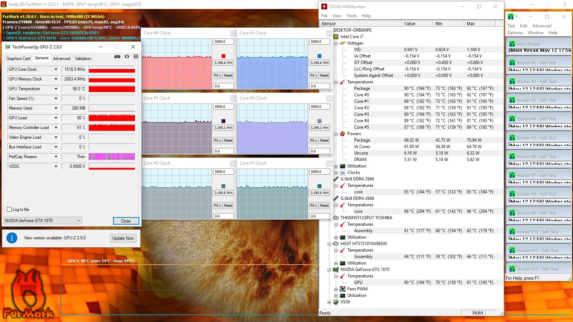Open the GPU Temperature sensor dropdown
This screenshot has width=573, height=322.
coord(56,89)
